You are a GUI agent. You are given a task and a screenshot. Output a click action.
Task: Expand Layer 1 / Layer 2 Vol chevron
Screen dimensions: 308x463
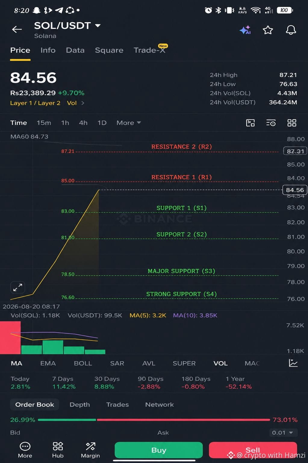(83, 103)
